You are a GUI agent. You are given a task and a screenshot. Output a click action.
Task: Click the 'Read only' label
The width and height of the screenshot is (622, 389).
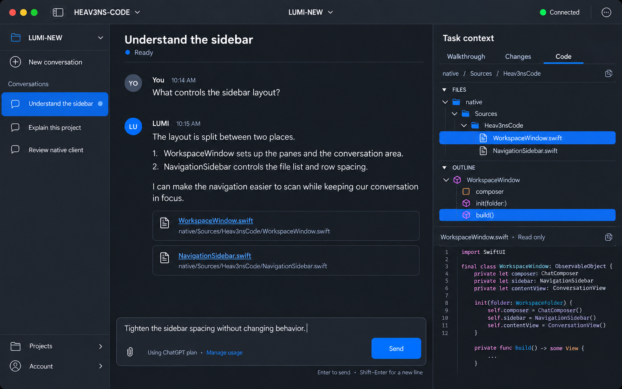click(x=531, y=237)
